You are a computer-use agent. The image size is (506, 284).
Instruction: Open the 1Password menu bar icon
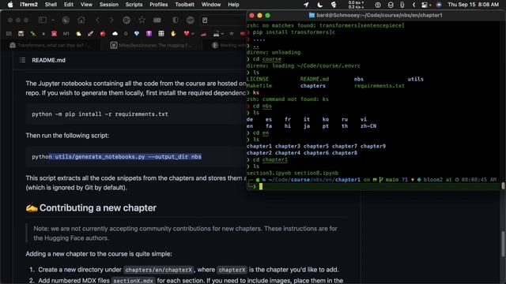(x=378, y=5)
